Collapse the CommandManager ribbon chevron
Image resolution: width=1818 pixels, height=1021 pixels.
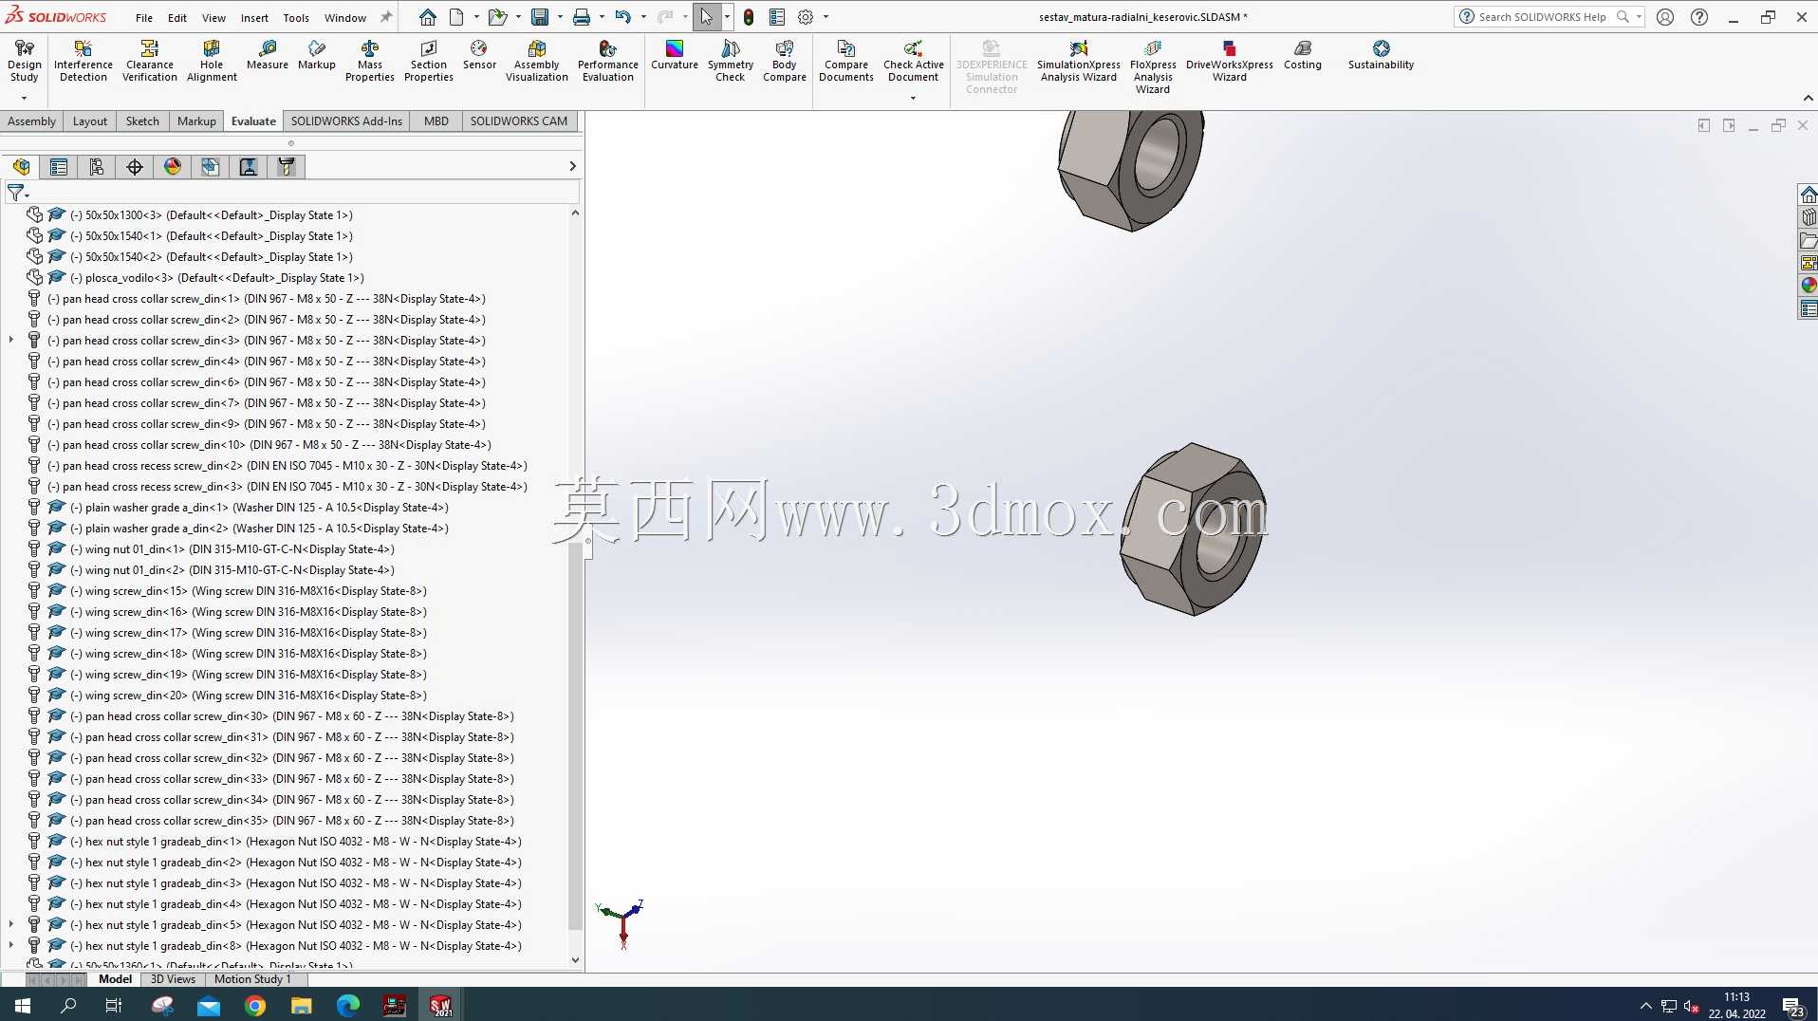tap(1808, 98)
